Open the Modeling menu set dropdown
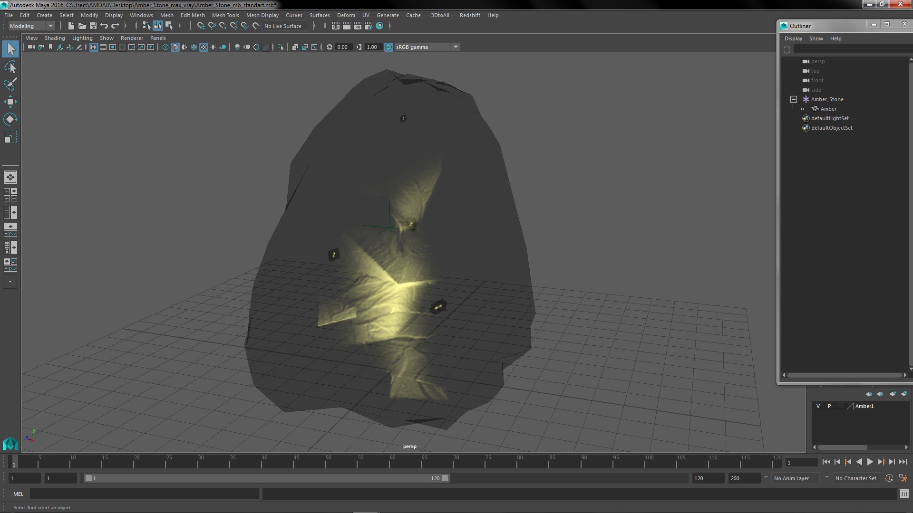 (31, 26)
